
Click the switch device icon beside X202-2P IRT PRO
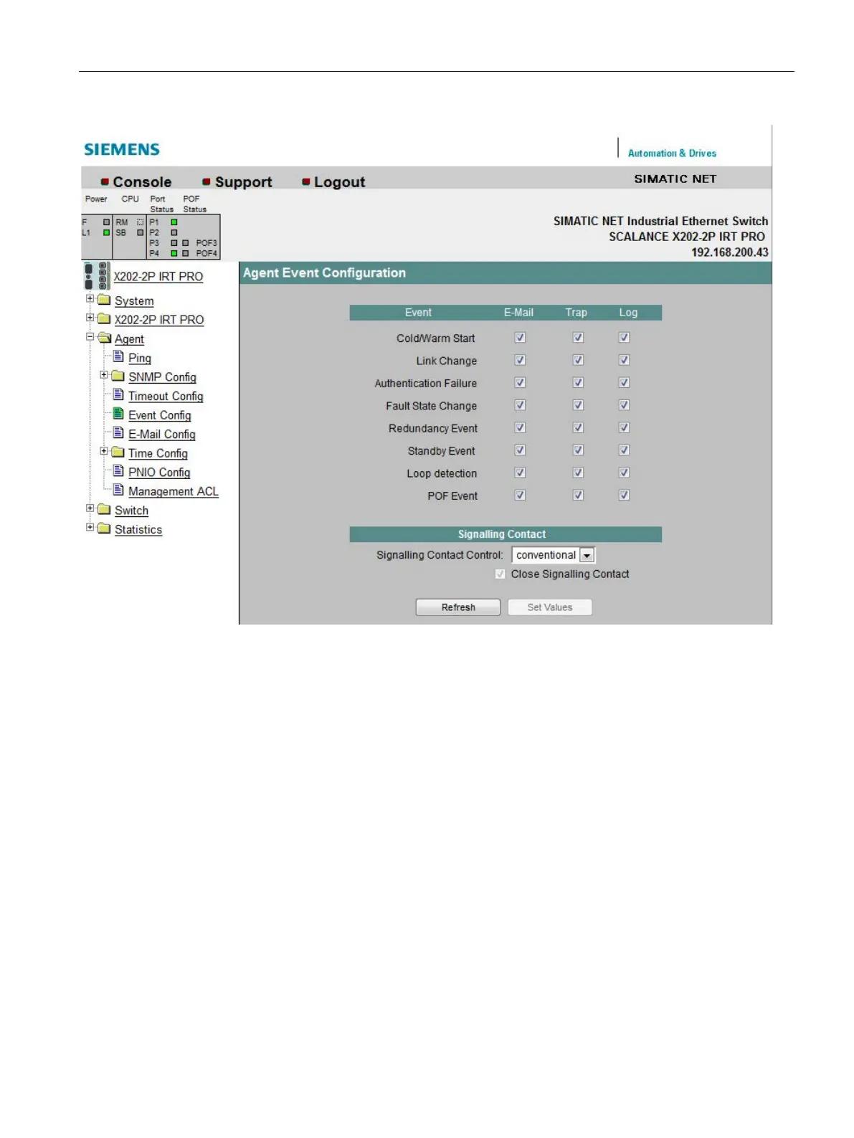[x=96, y=276]
